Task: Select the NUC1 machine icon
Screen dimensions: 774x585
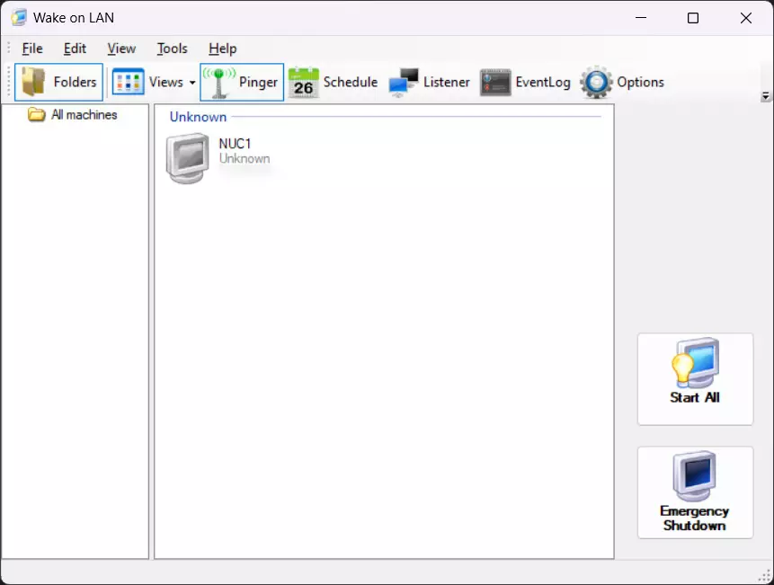Action: [x=188, y=158]
